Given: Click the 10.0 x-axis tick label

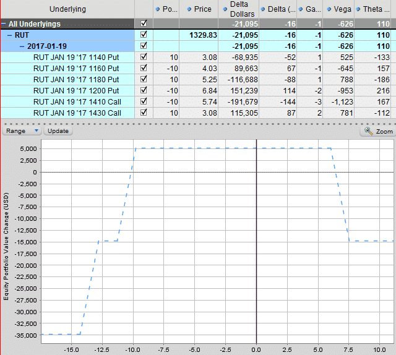Looking at the screenshot, I should (x=379, y=349).
